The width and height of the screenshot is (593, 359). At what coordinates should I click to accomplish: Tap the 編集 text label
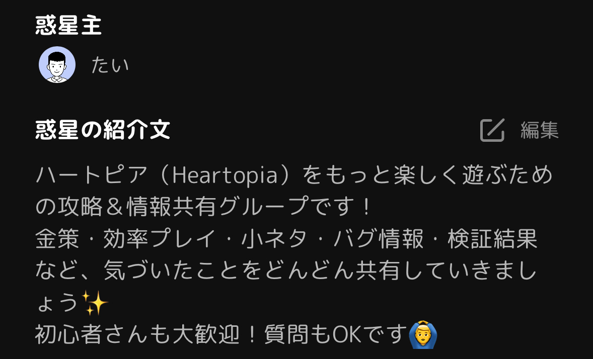(x=540, y=130)
